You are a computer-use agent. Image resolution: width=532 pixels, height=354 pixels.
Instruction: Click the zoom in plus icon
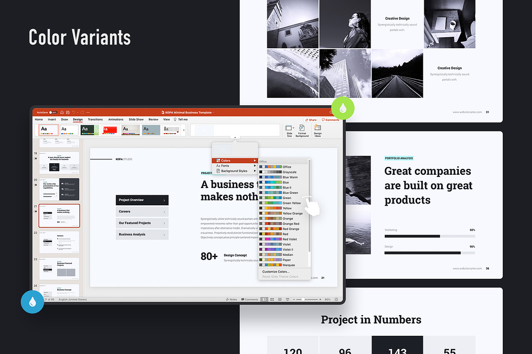(x=320, y=300)
